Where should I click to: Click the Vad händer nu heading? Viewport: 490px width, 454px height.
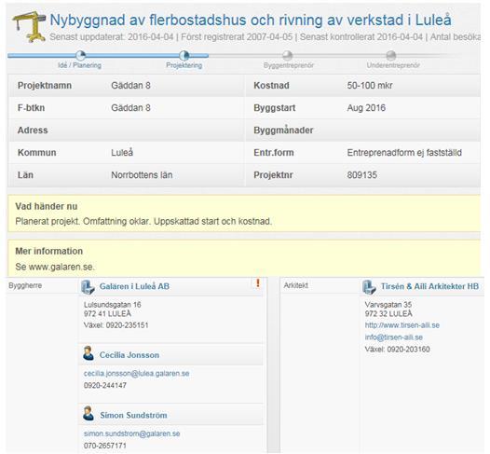[x=47, y=206]
